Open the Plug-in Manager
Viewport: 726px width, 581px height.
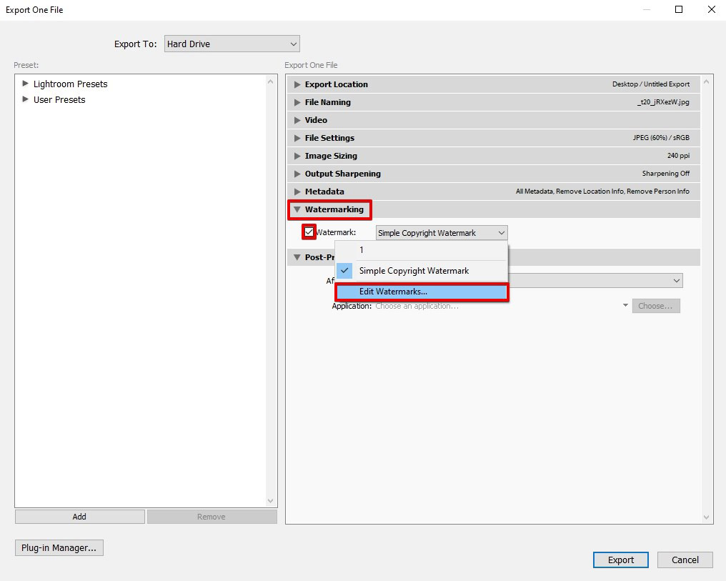pos(59,548)
